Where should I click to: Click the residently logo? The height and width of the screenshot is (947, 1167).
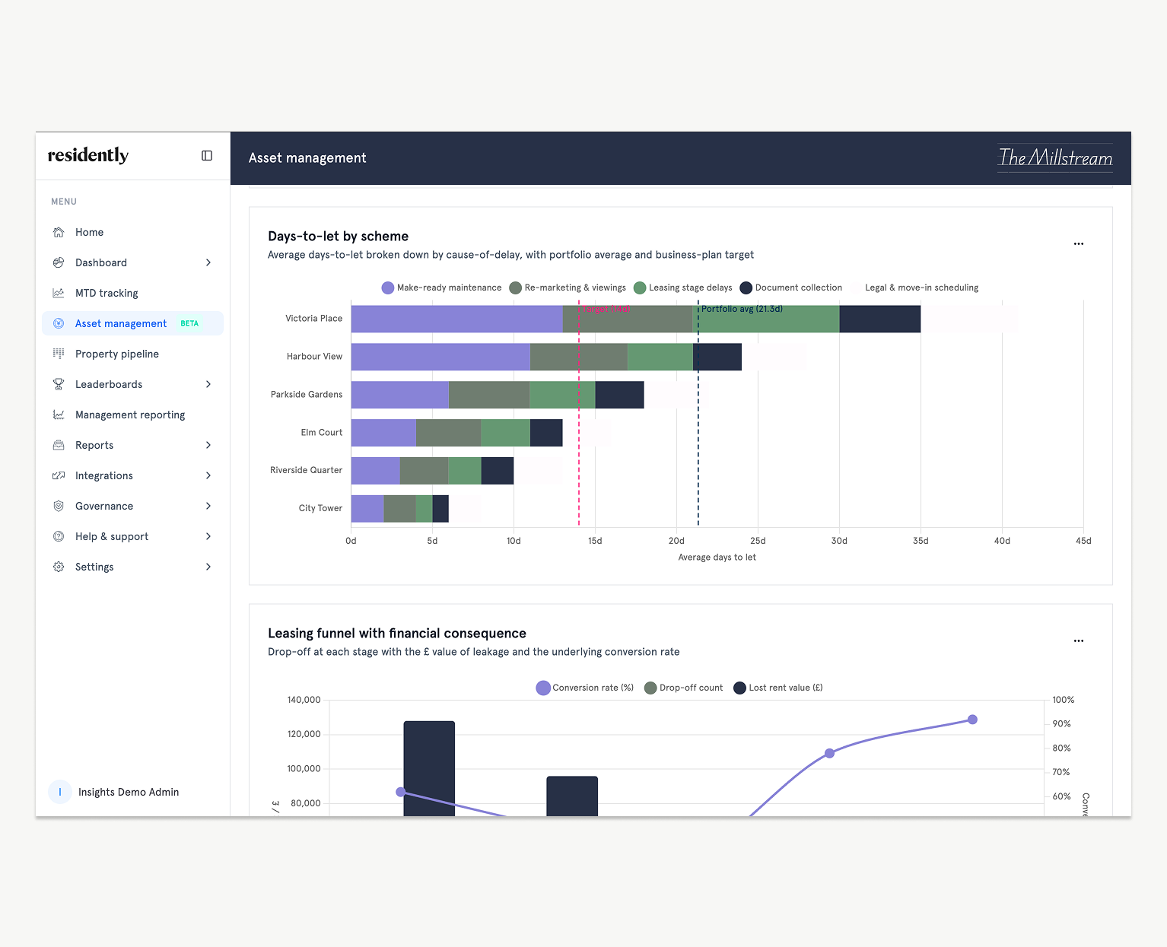click(88, 155)
